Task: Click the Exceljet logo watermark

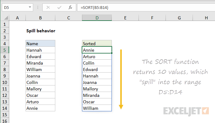Action: [x=186, y=111]
